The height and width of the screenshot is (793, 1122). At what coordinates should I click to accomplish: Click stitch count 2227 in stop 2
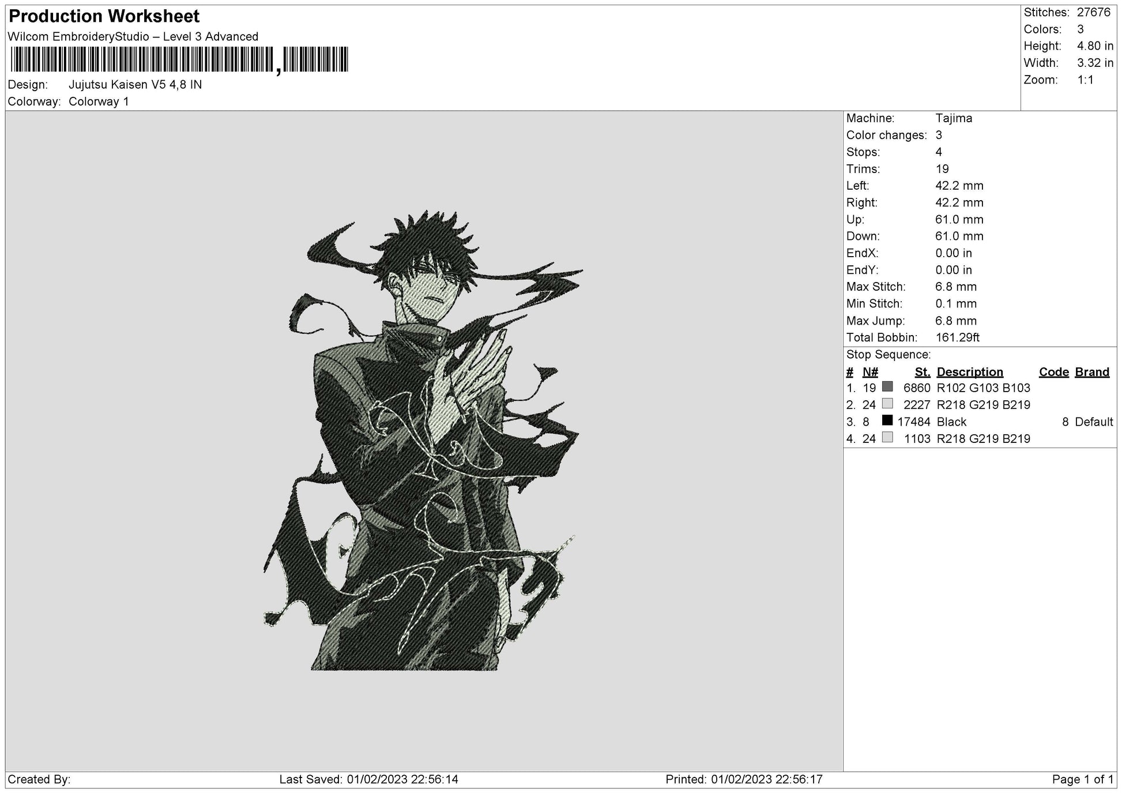[917, 405]
